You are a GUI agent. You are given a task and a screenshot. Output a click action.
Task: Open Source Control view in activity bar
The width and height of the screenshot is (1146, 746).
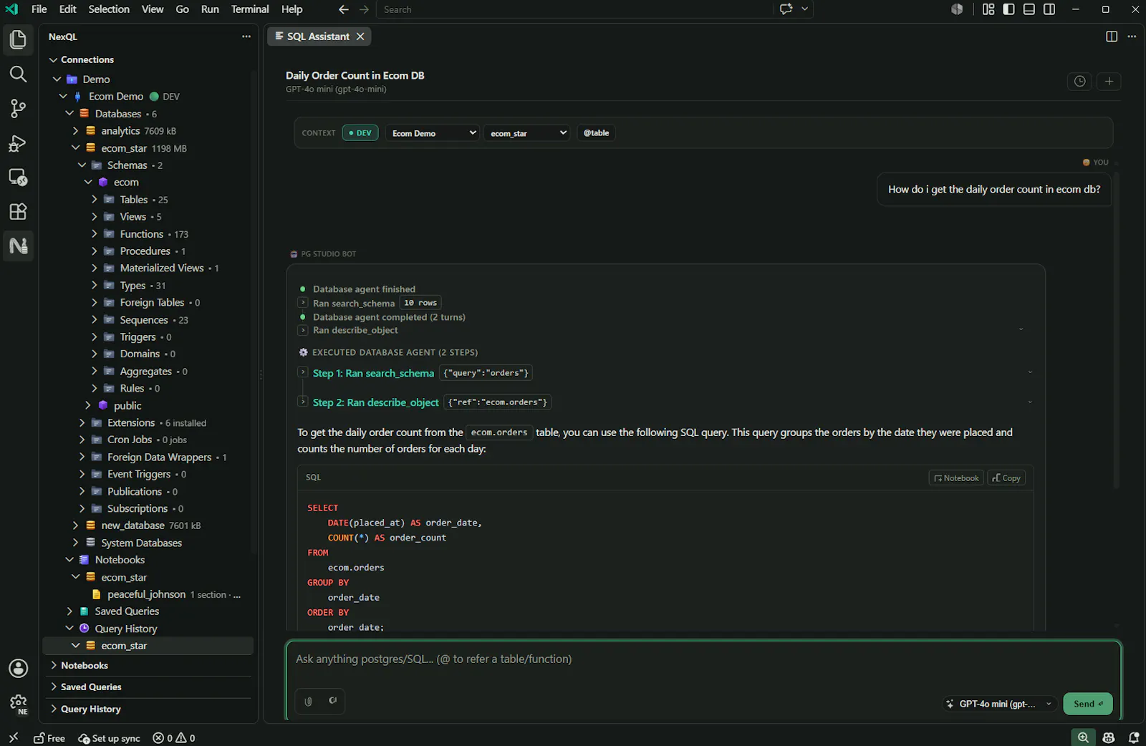click(x=18, y=108)
